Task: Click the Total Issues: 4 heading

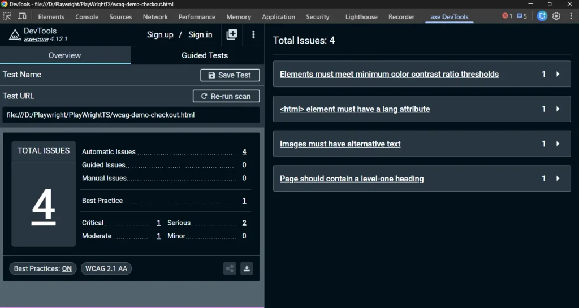Action: tap(304, 40)
